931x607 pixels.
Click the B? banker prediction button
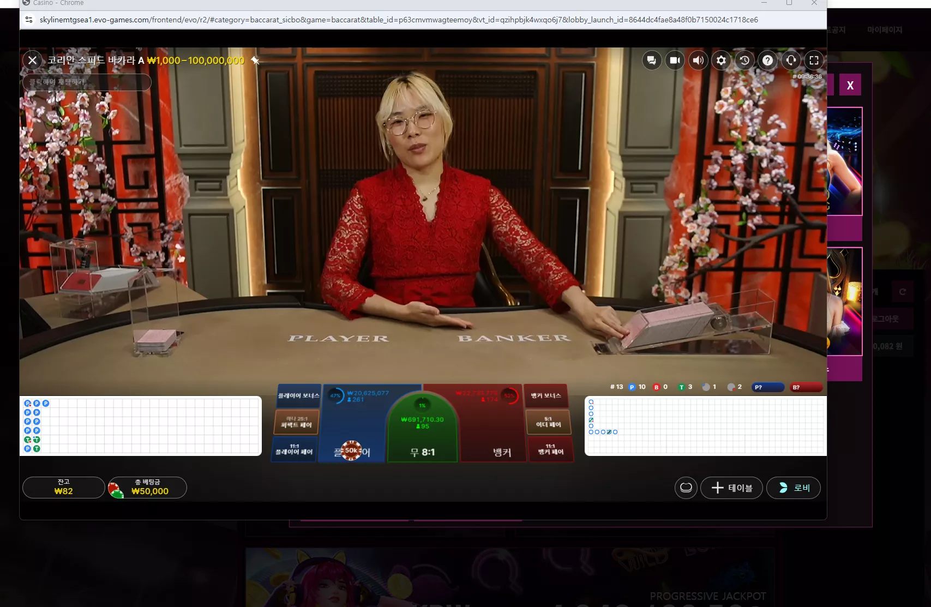[x=806, y=387]
